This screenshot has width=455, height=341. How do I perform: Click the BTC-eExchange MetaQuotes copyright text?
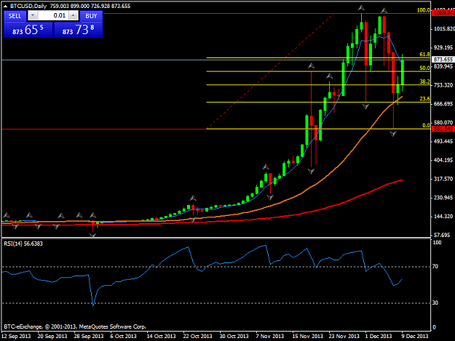[x=75, y=326]
